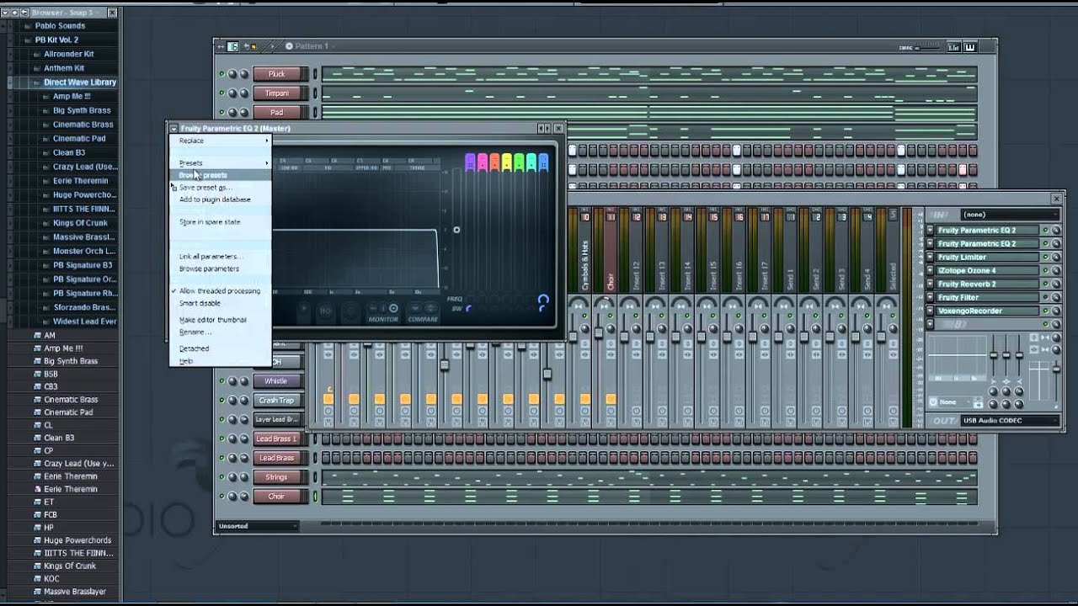Select Allrounder Kit in the browser
This screenshot has width=1078, height=606.
point(68,54)
